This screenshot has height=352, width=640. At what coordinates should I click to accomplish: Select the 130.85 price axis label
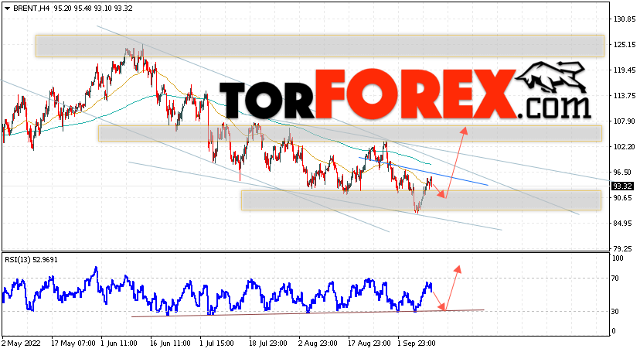click(x=625, y=19)
